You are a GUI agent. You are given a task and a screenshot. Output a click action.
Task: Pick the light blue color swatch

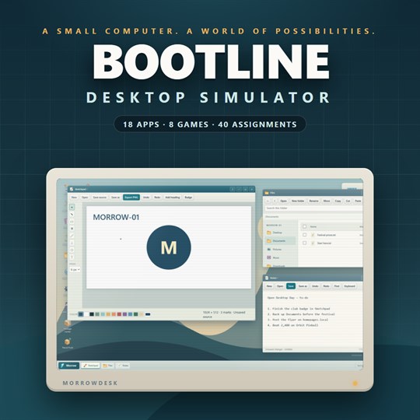point(103,314)
